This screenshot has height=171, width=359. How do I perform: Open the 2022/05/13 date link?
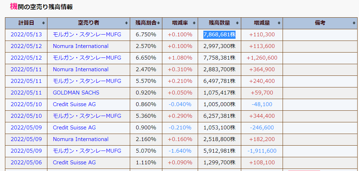(x=26, y=35)
